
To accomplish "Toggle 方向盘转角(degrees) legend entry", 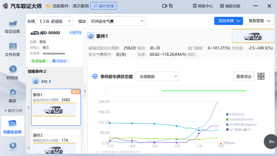I will click(x=242, y=124).
